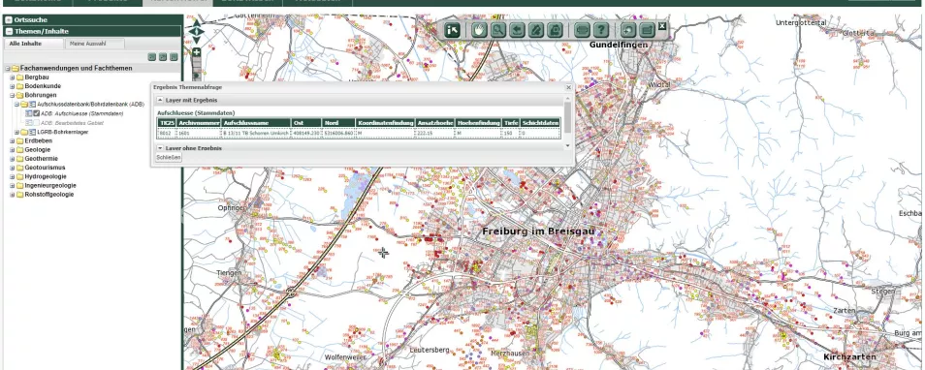
Task: Open the pencil drawing tool
Action: [536, 30]
